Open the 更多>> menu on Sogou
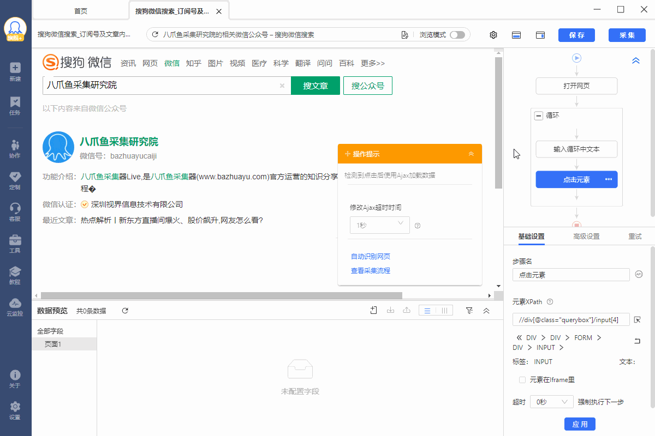 click(x=373, y=63)
